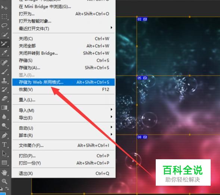220x195 pixels.
Task: Select the History Brush tool
Action: click(4, 89)
